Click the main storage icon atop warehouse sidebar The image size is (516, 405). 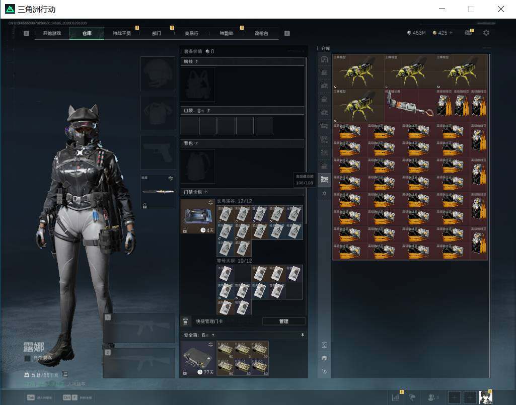(x=324, y=59)
